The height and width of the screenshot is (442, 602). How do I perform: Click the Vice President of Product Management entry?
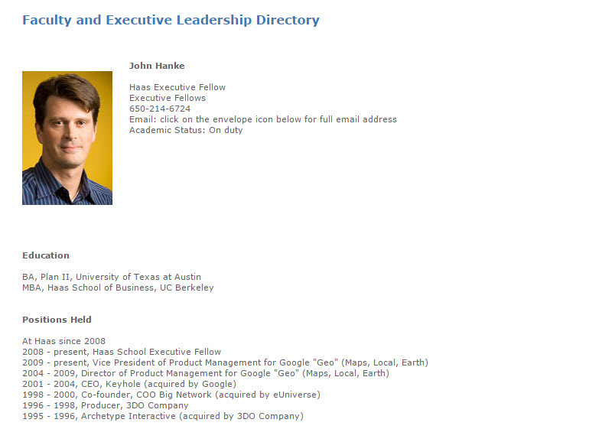(226, 362)
